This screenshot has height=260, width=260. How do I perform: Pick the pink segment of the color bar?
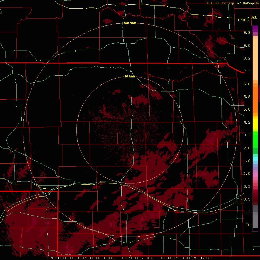click(x=255, y=175)
